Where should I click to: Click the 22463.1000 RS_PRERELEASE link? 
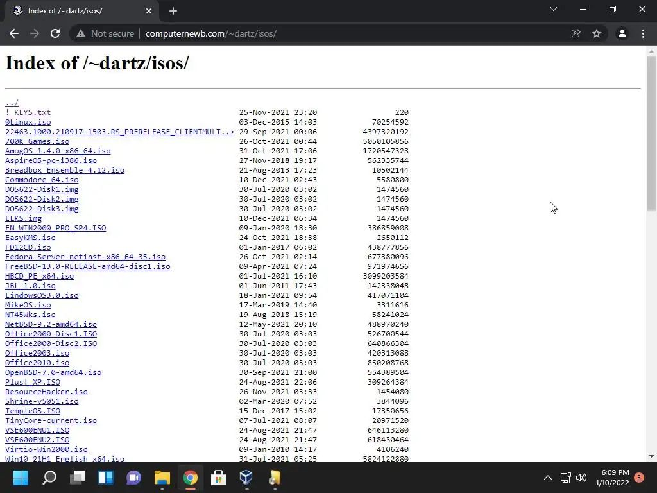point(119,132)
